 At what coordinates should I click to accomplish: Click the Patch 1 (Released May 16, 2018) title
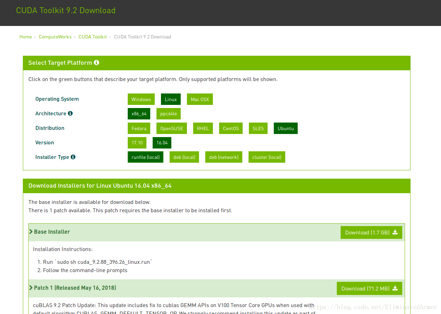pos(75,288)
